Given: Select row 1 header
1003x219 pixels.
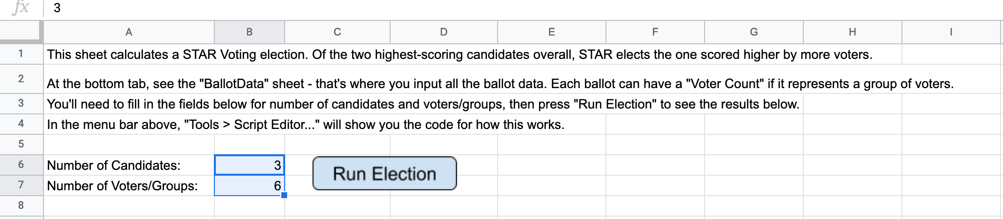Looking at the screenshot, I should [21, 54].
